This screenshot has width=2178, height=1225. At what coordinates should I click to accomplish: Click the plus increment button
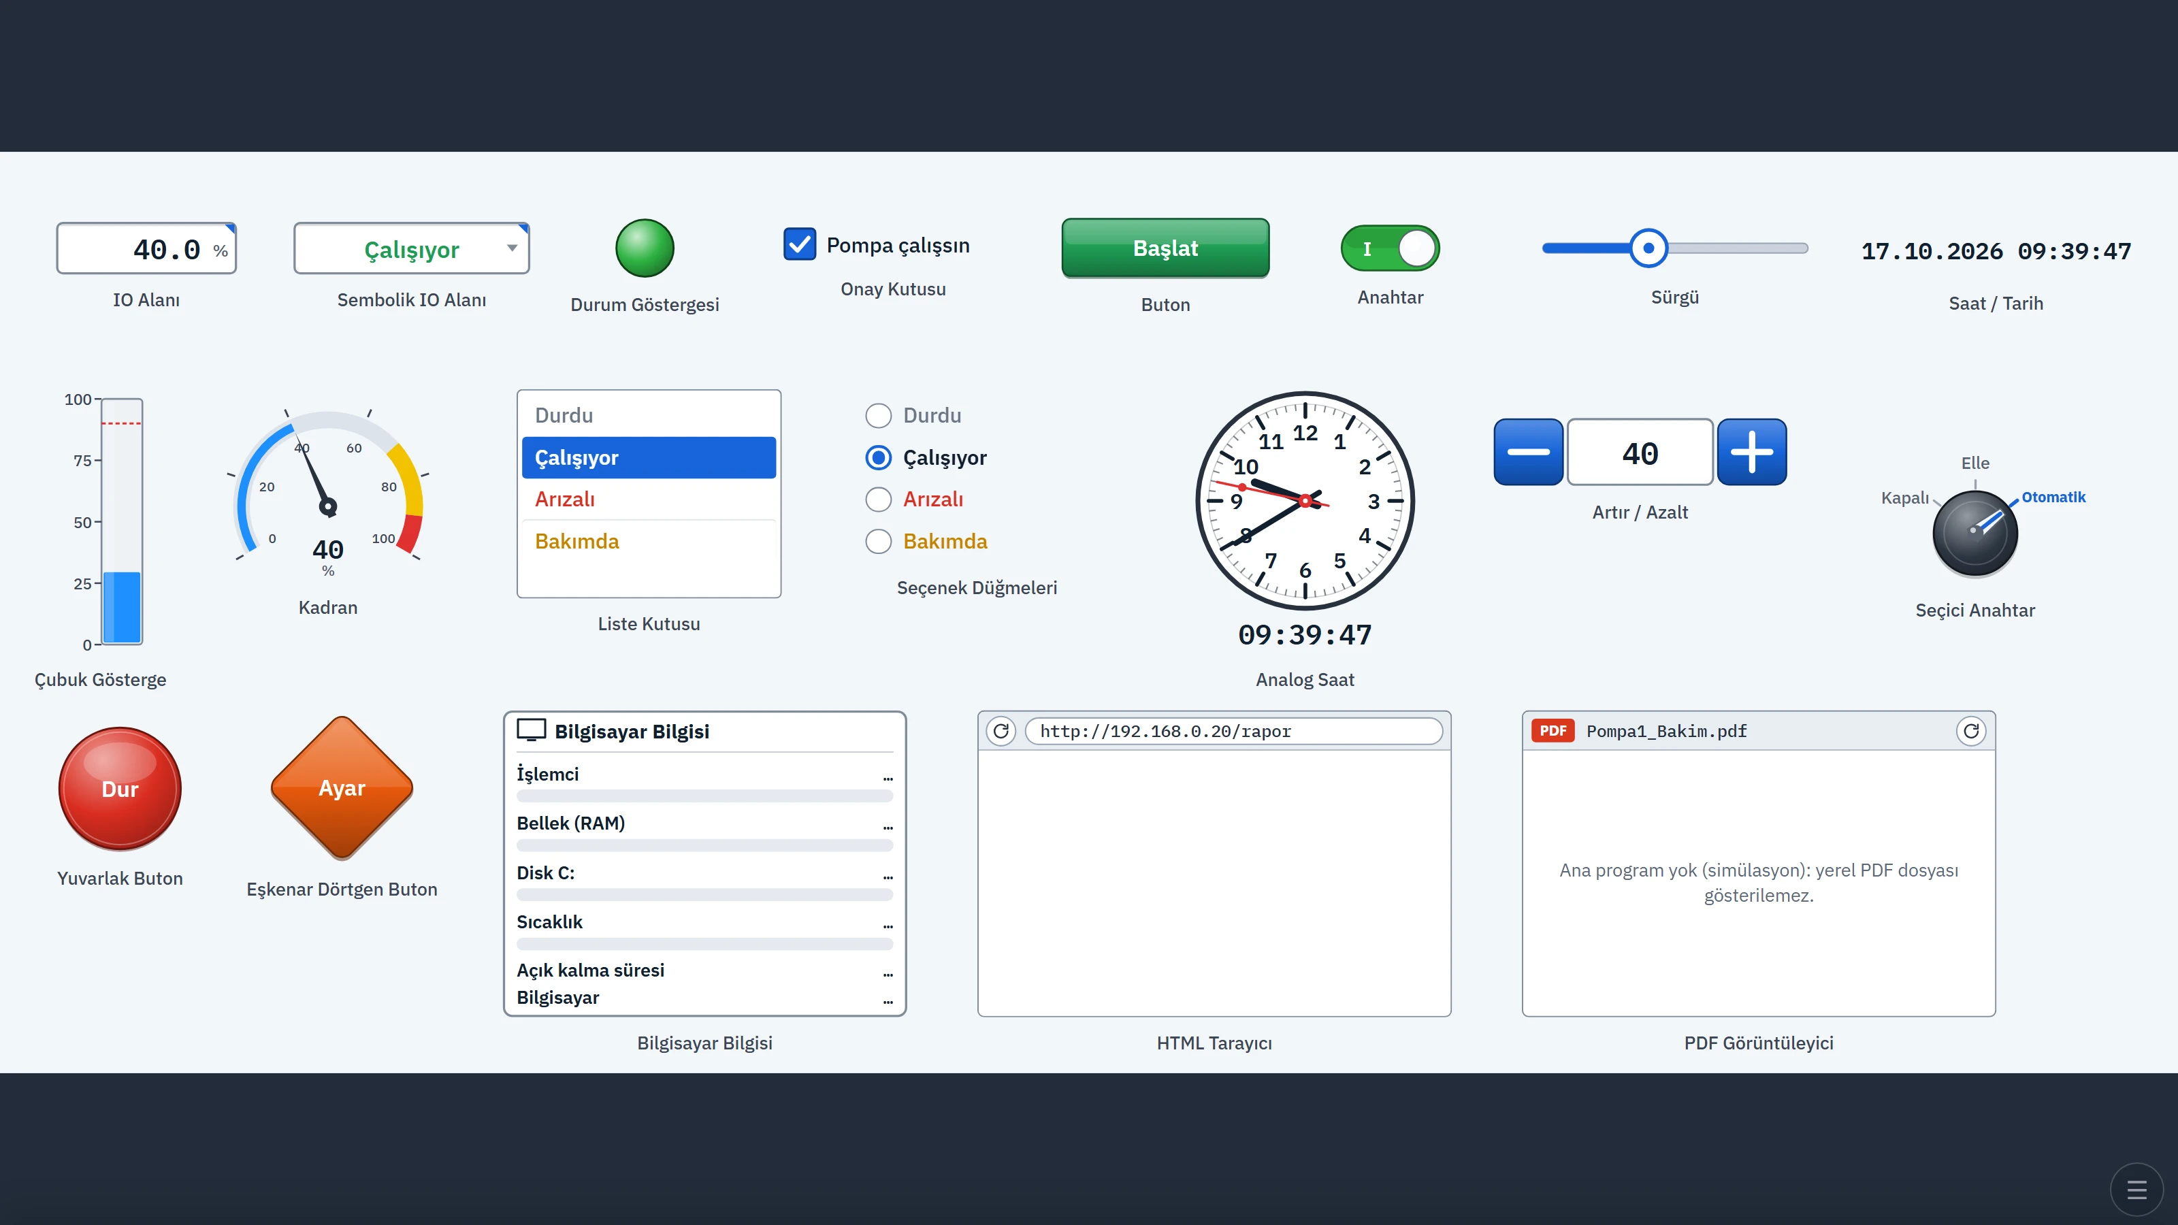point(1752,453)
